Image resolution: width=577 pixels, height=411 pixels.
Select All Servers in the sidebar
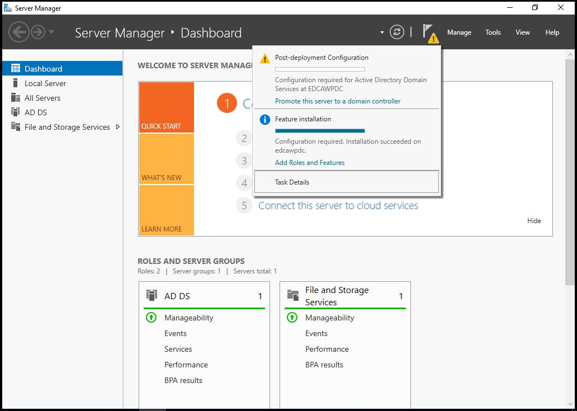point(62,98)
